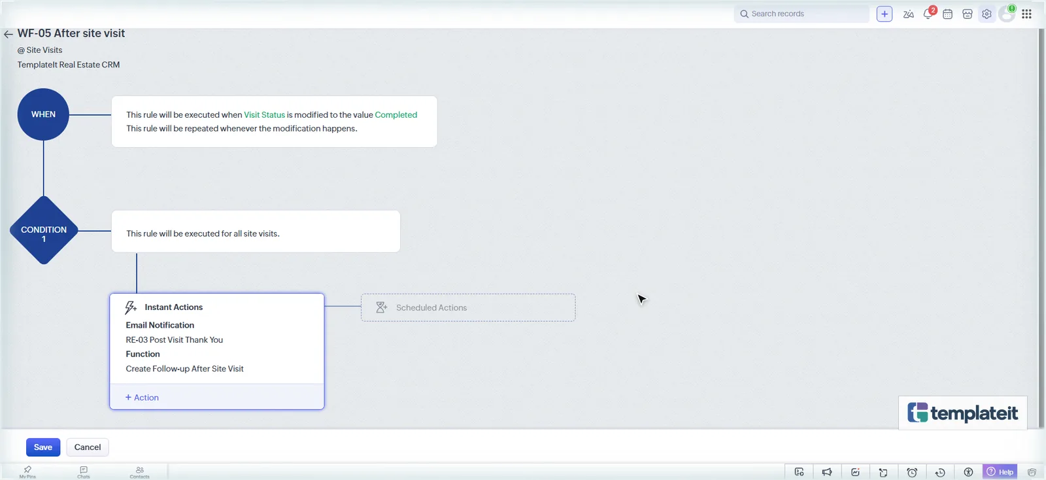Viewport: 1046px width, 480px height.
Task: Add a new instant action
Action: 142,398
